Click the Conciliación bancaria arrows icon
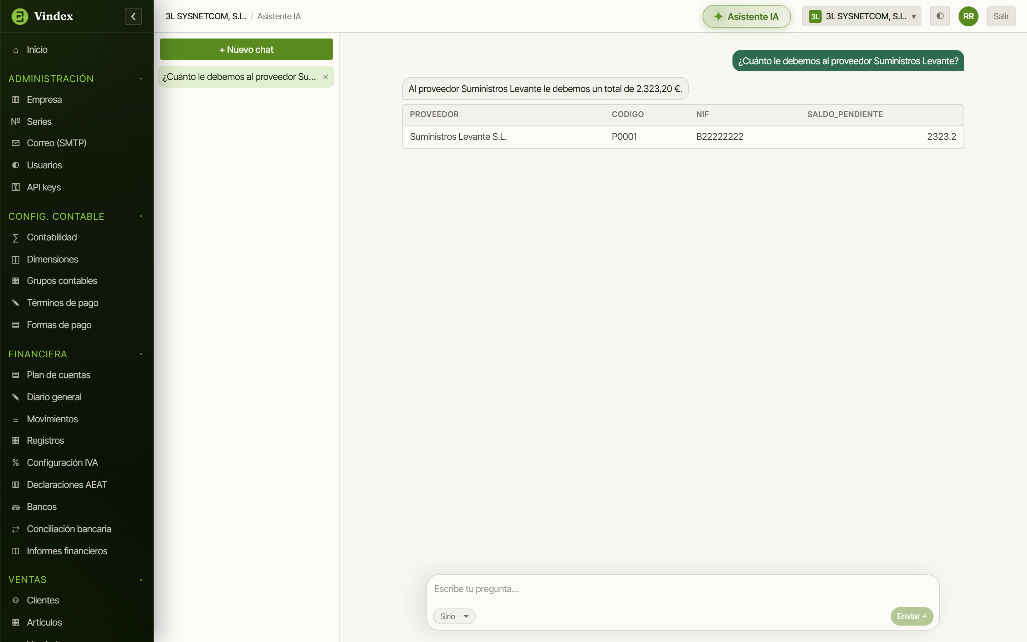 (16, 529)
